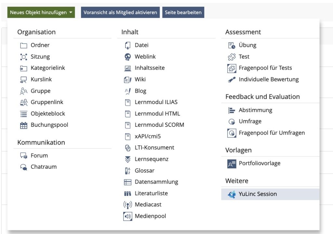Viewport: 333px width, 234px height.
Task: Click the Ordner folder icon
Action: pos(23,45)
